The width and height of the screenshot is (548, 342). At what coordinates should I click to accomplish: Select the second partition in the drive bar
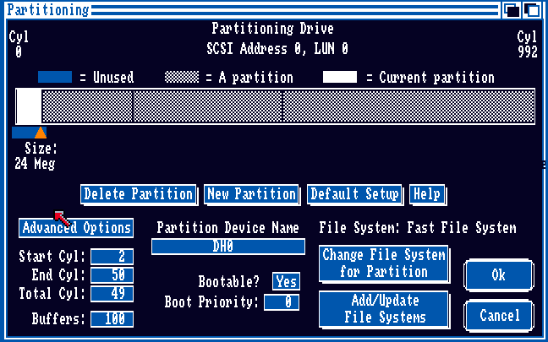87,106
